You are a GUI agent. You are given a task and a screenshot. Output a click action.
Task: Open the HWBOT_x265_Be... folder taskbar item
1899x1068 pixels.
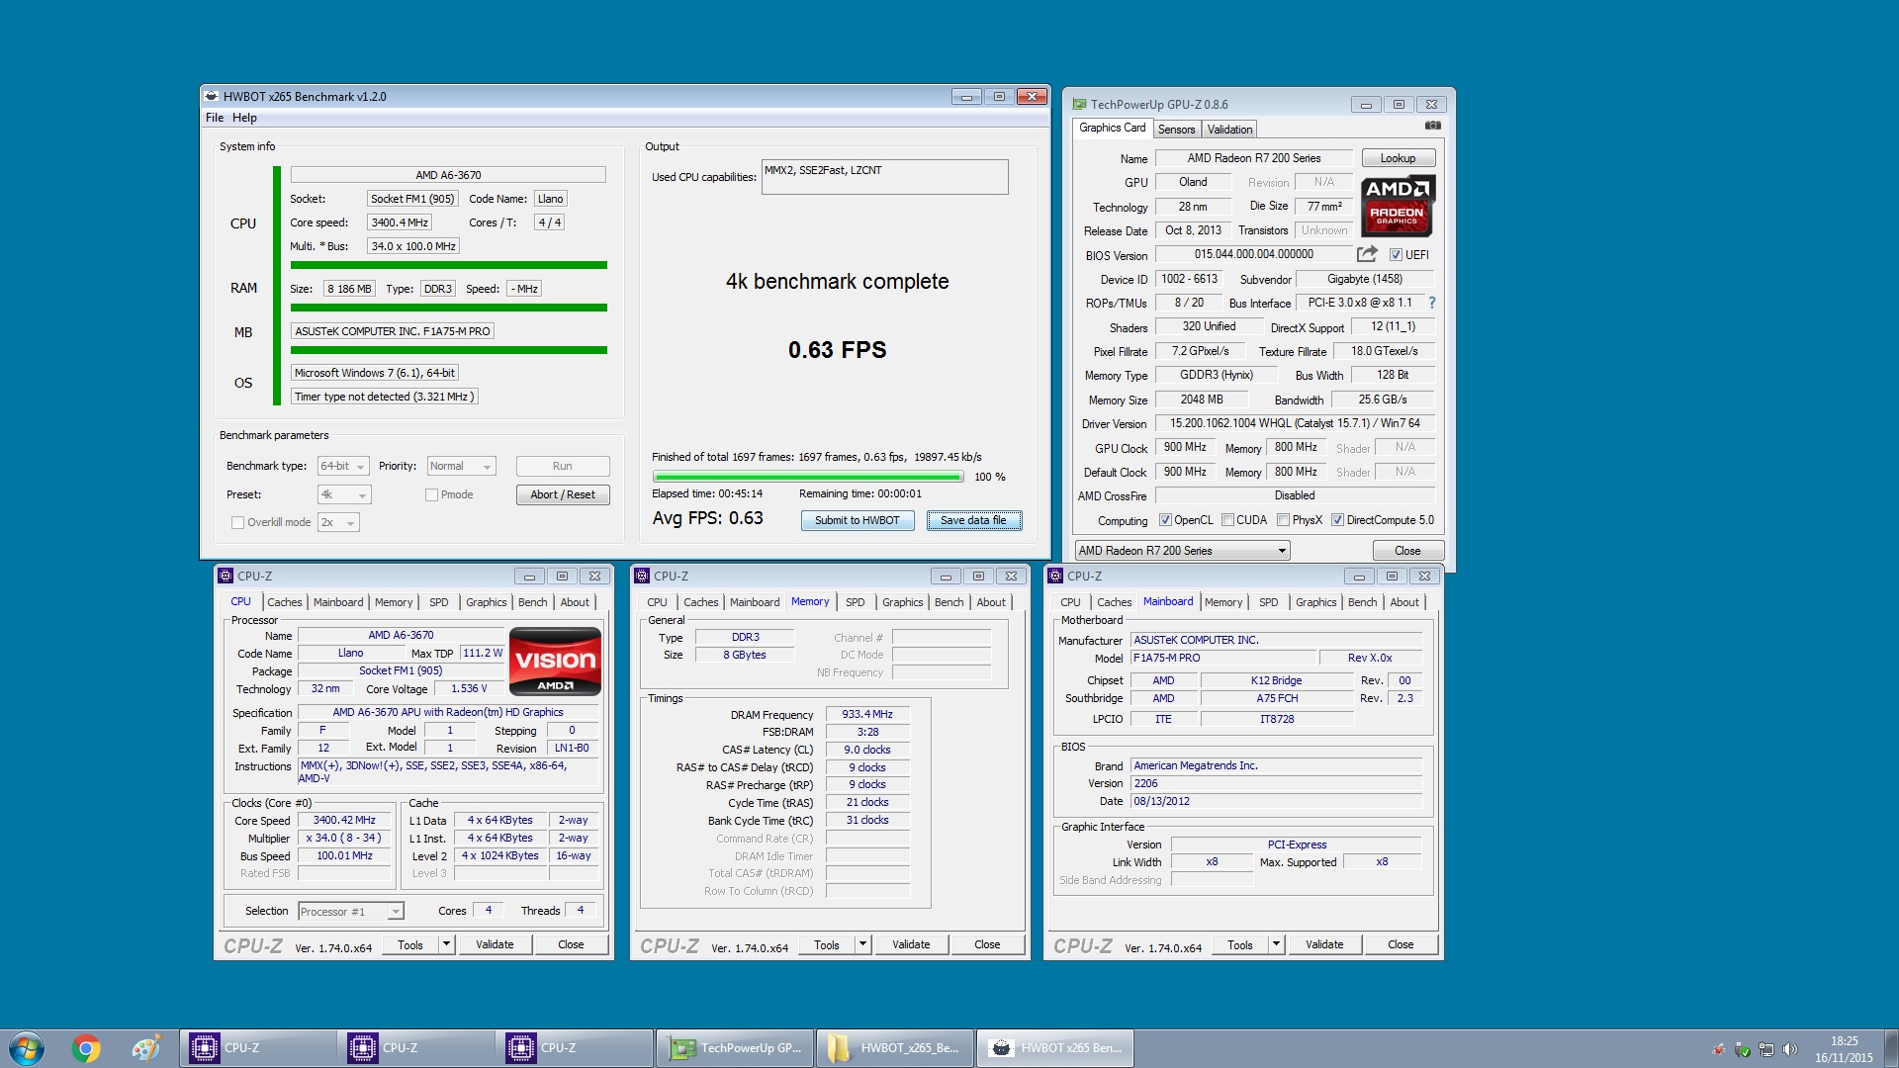[x=894, y=1048]
